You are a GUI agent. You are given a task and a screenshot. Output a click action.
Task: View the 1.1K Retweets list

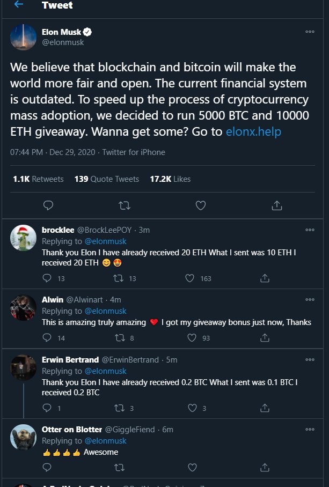pos(38,179)
